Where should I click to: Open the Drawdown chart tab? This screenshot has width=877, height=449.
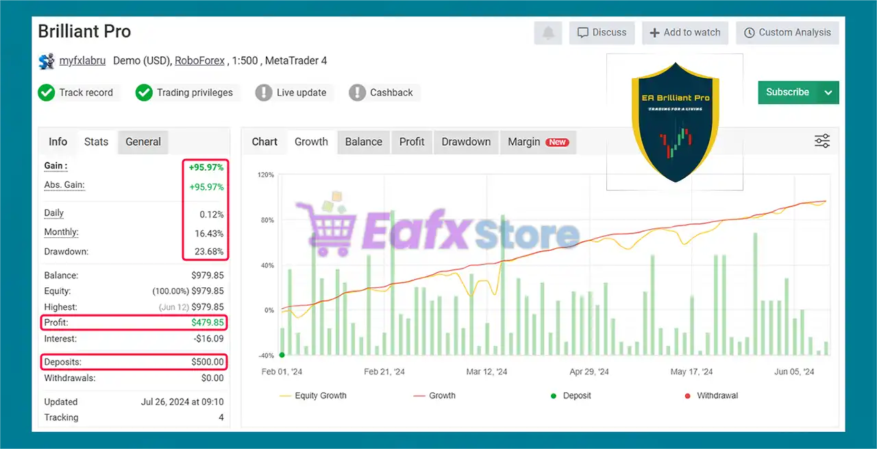coord(466,142)
